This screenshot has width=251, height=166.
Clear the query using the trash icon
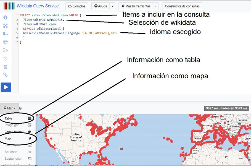click(6, 67)
